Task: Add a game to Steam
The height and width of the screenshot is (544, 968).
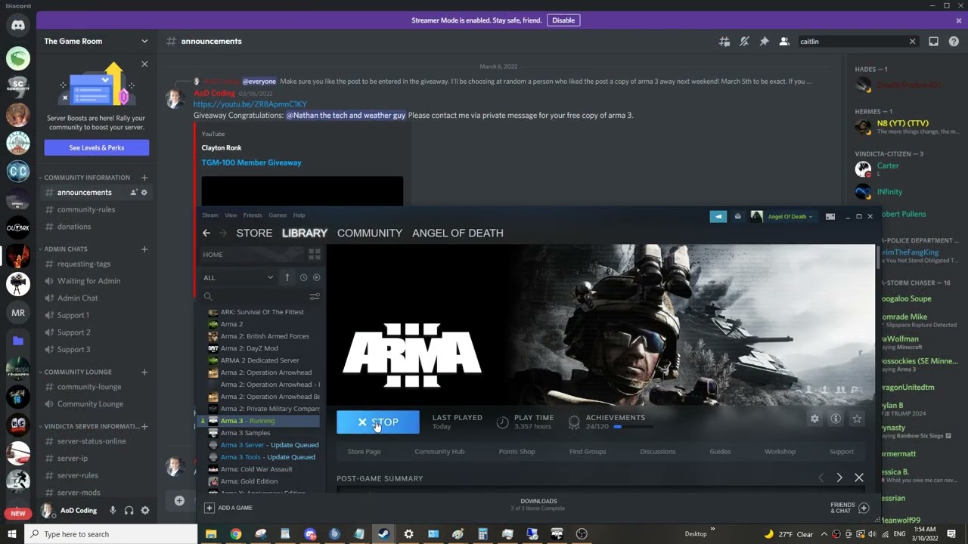Action: pos(228,508)
